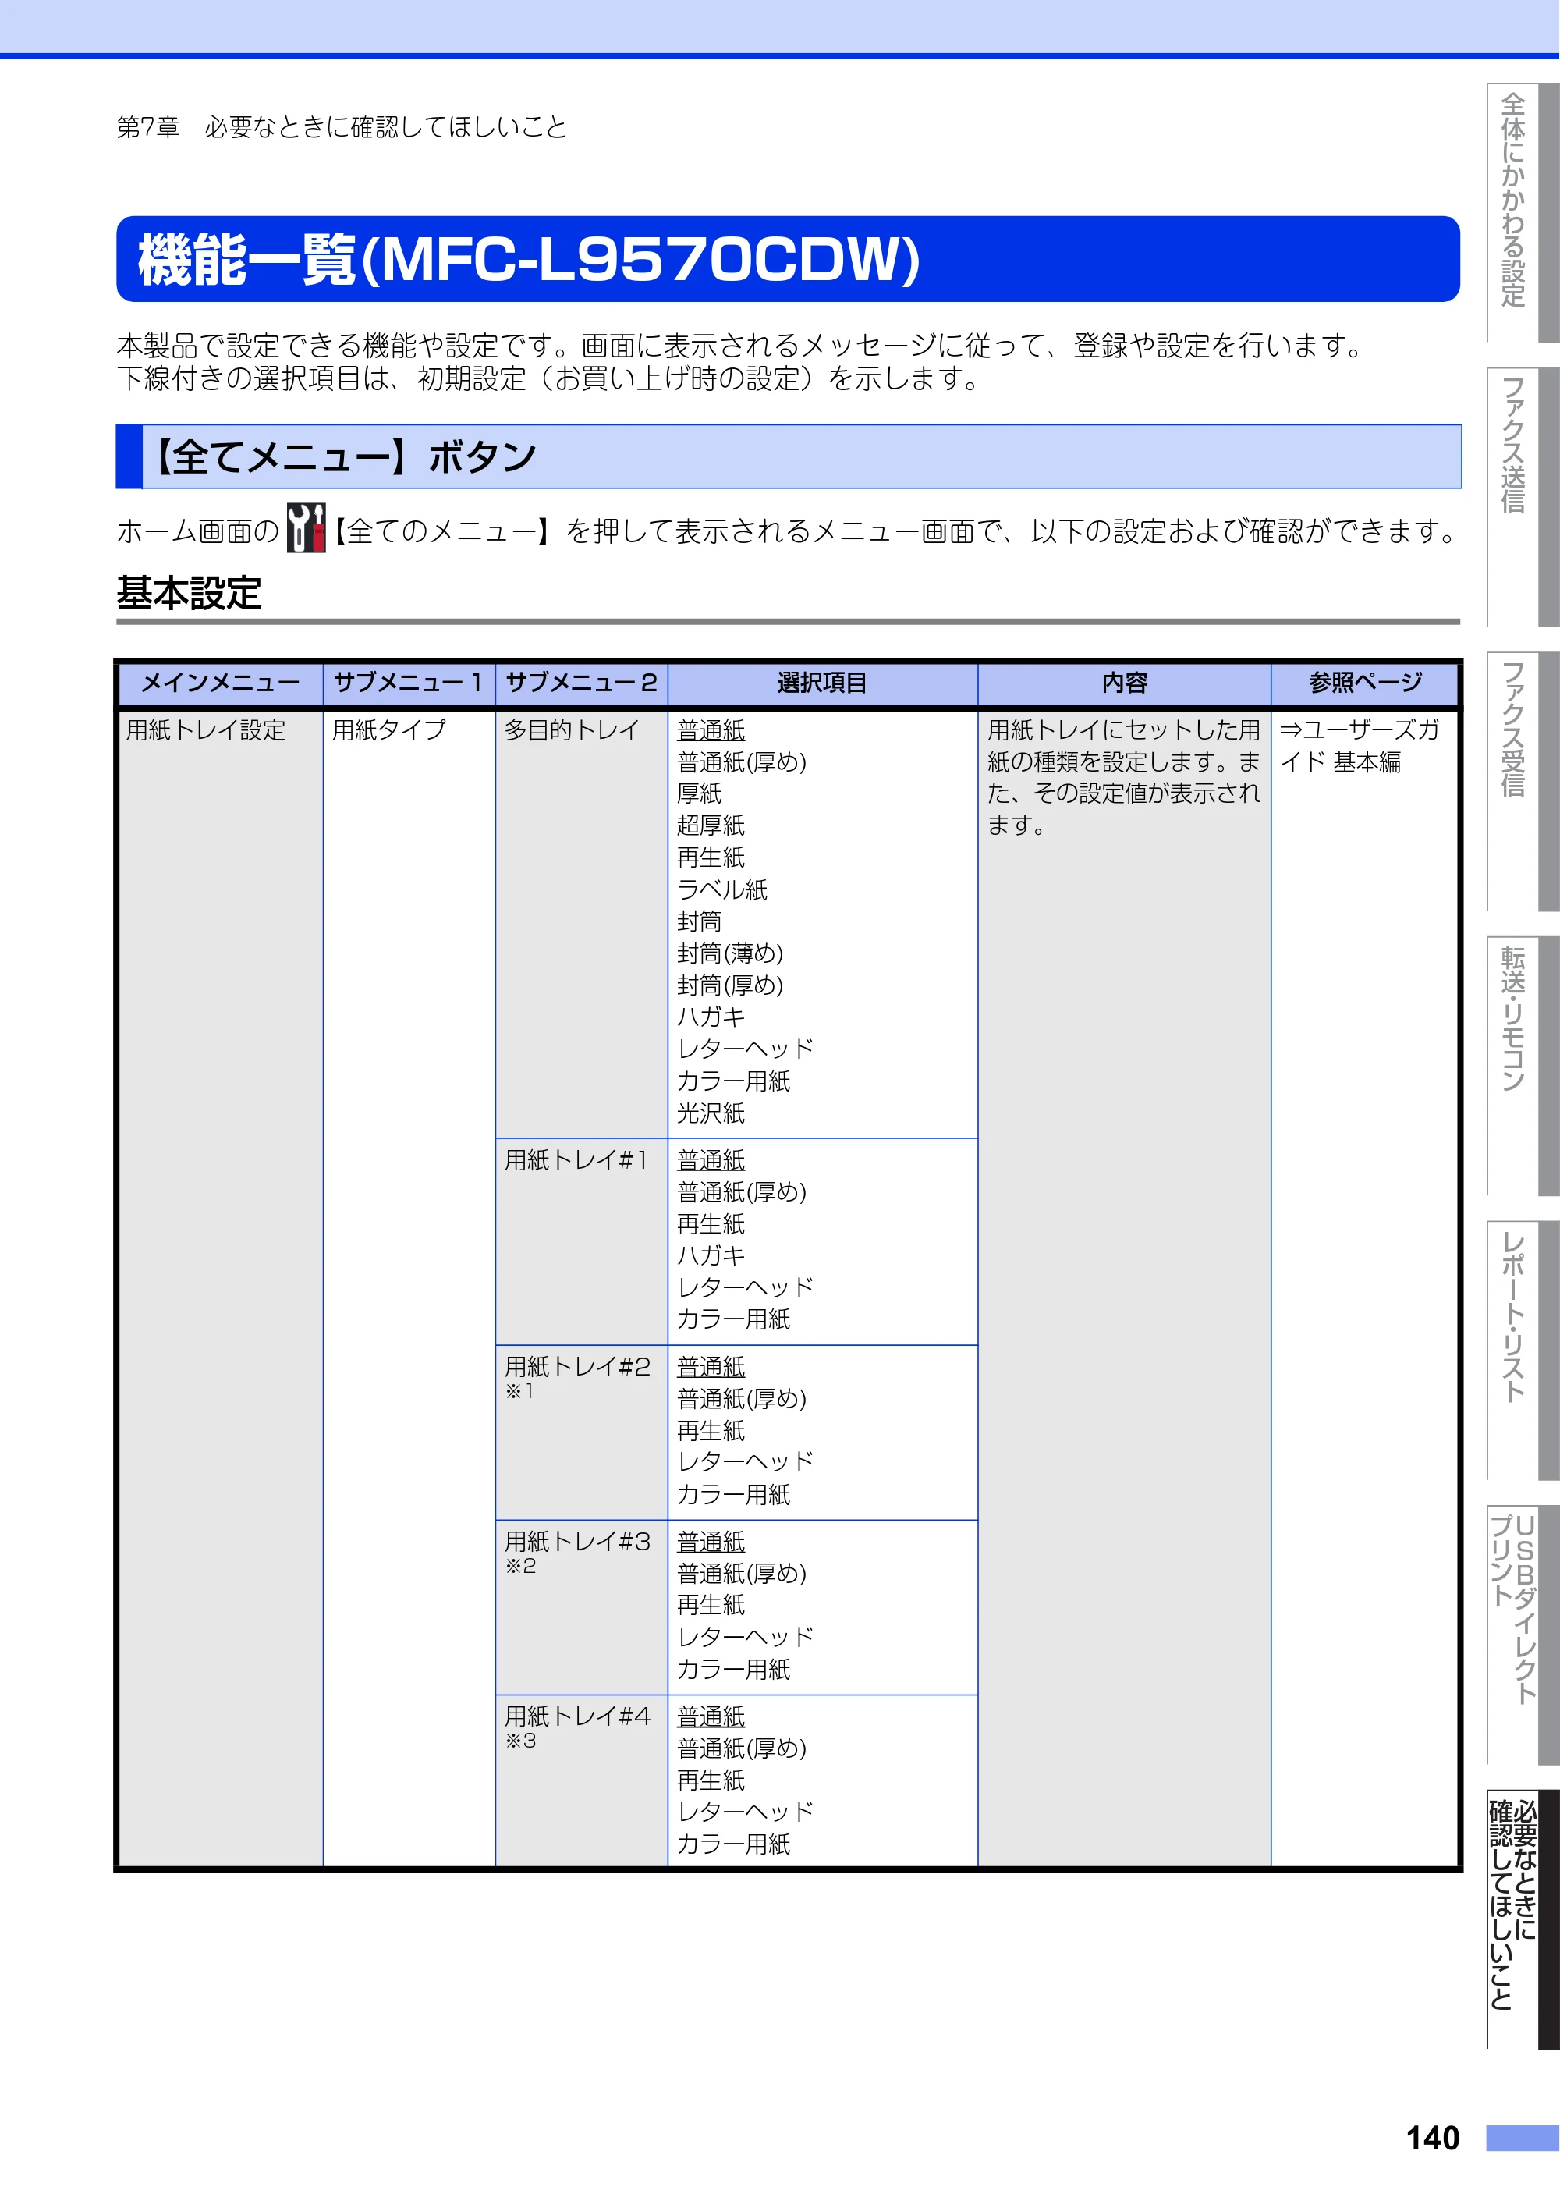Open the ファクス送信 side tab

[x=1523, y=497]
